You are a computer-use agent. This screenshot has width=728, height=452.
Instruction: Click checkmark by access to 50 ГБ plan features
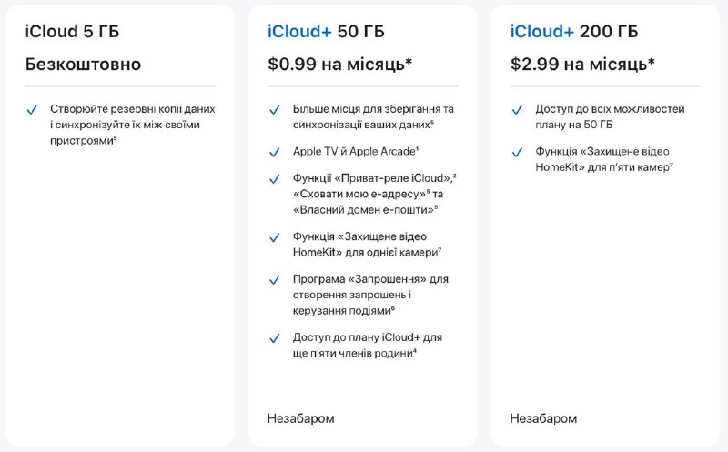point(517,110)
